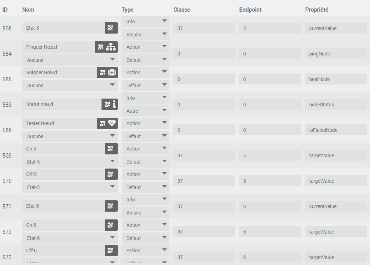Open the Autre subtype dropdown for Statut nœud
Viewport: 370px width, 265px height.
(x=145, y=111)
